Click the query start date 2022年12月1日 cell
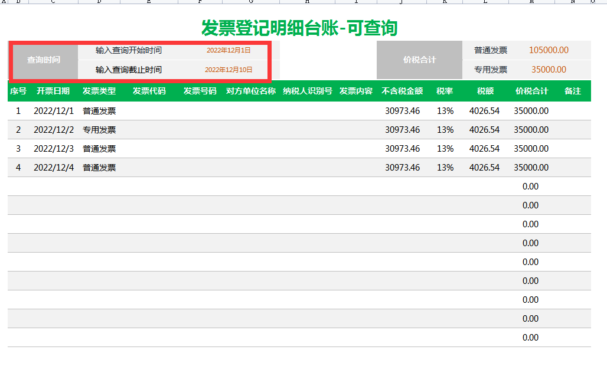The image size is (607, 376). 229,50
